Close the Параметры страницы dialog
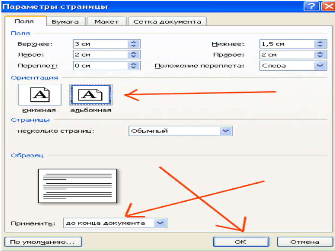 click(x=328, y=6)
